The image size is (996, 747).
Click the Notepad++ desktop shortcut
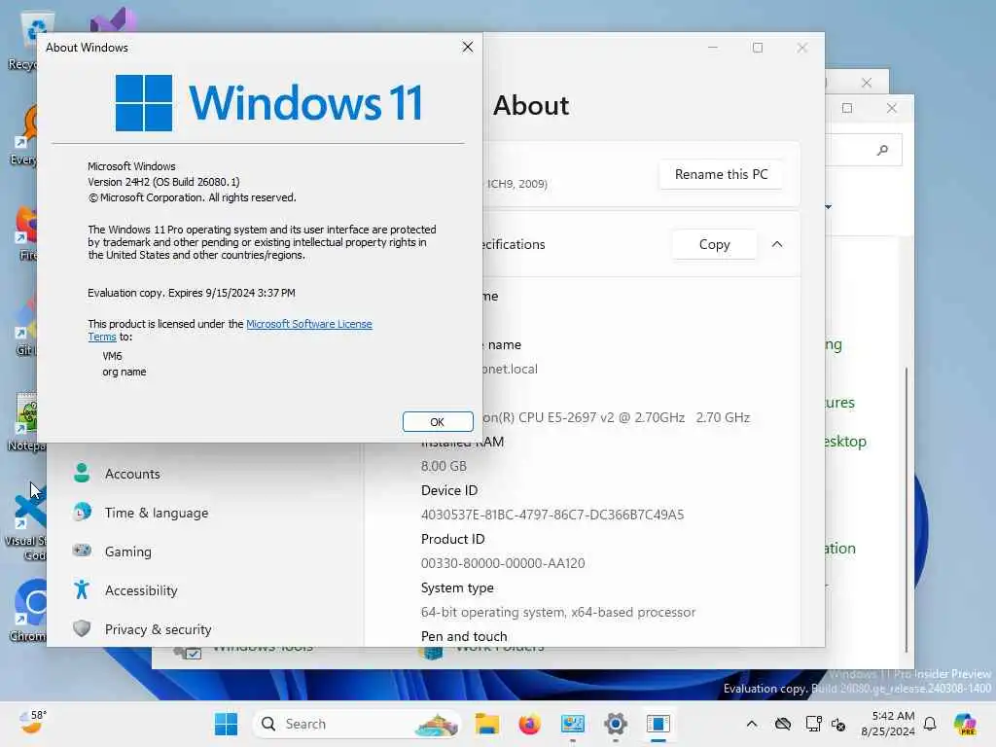(x=26, y=422)
